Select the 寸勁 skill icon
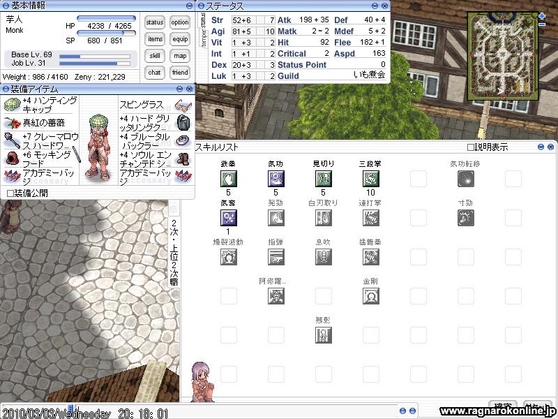558x419 pixels. [466, 218]
